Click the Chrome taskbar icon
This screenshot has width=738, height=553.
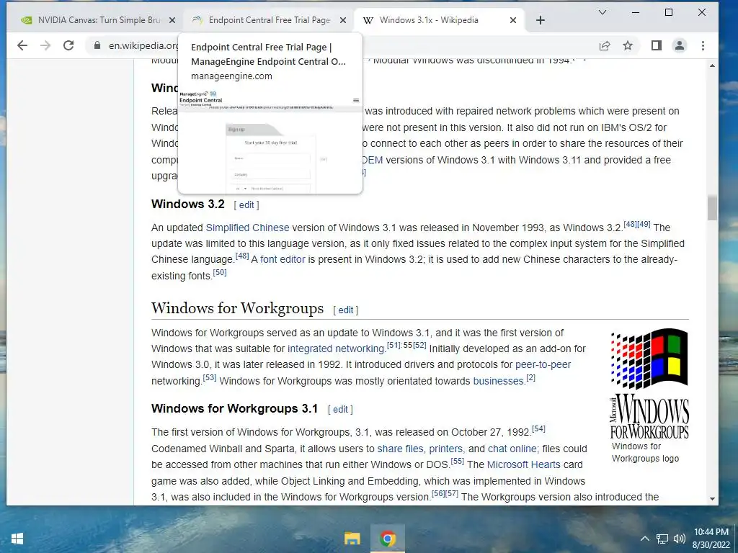pos(387,539)
